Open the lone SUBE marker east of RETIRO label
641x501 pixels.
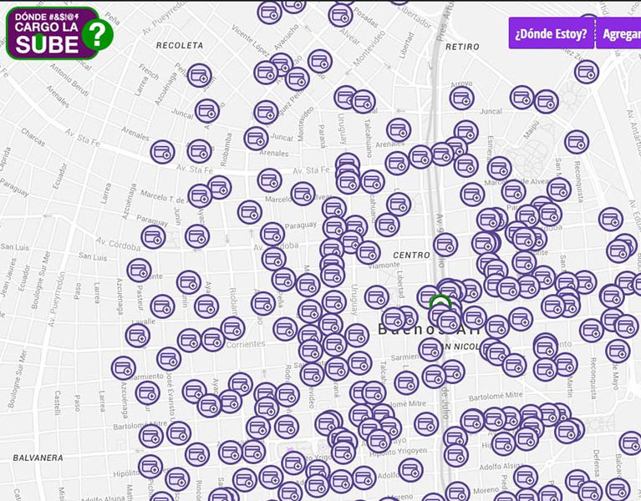point(586,72)
